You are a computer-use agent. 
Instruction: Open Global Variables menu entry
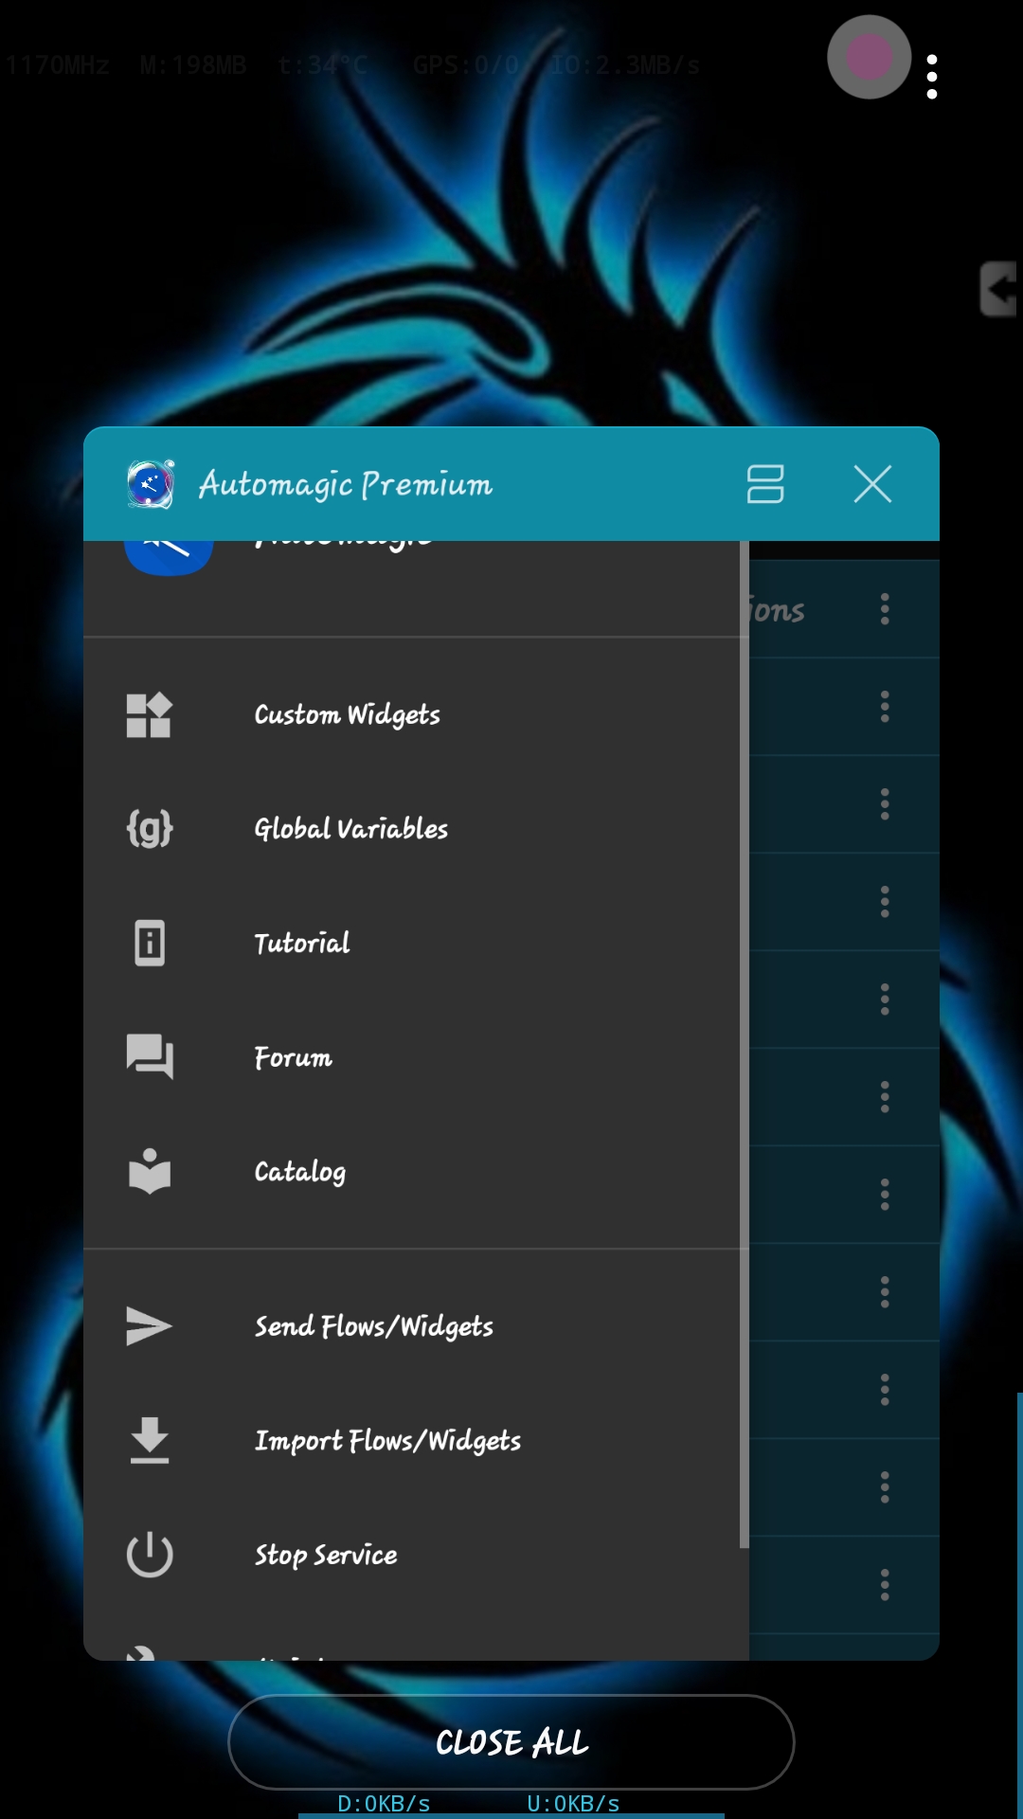pyautogui.click(x=416, y=829)
